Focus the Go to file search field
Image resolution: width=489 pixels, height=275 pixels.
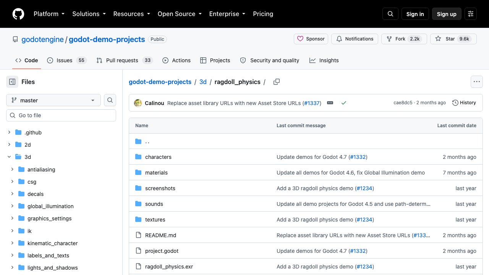(61, 115)
